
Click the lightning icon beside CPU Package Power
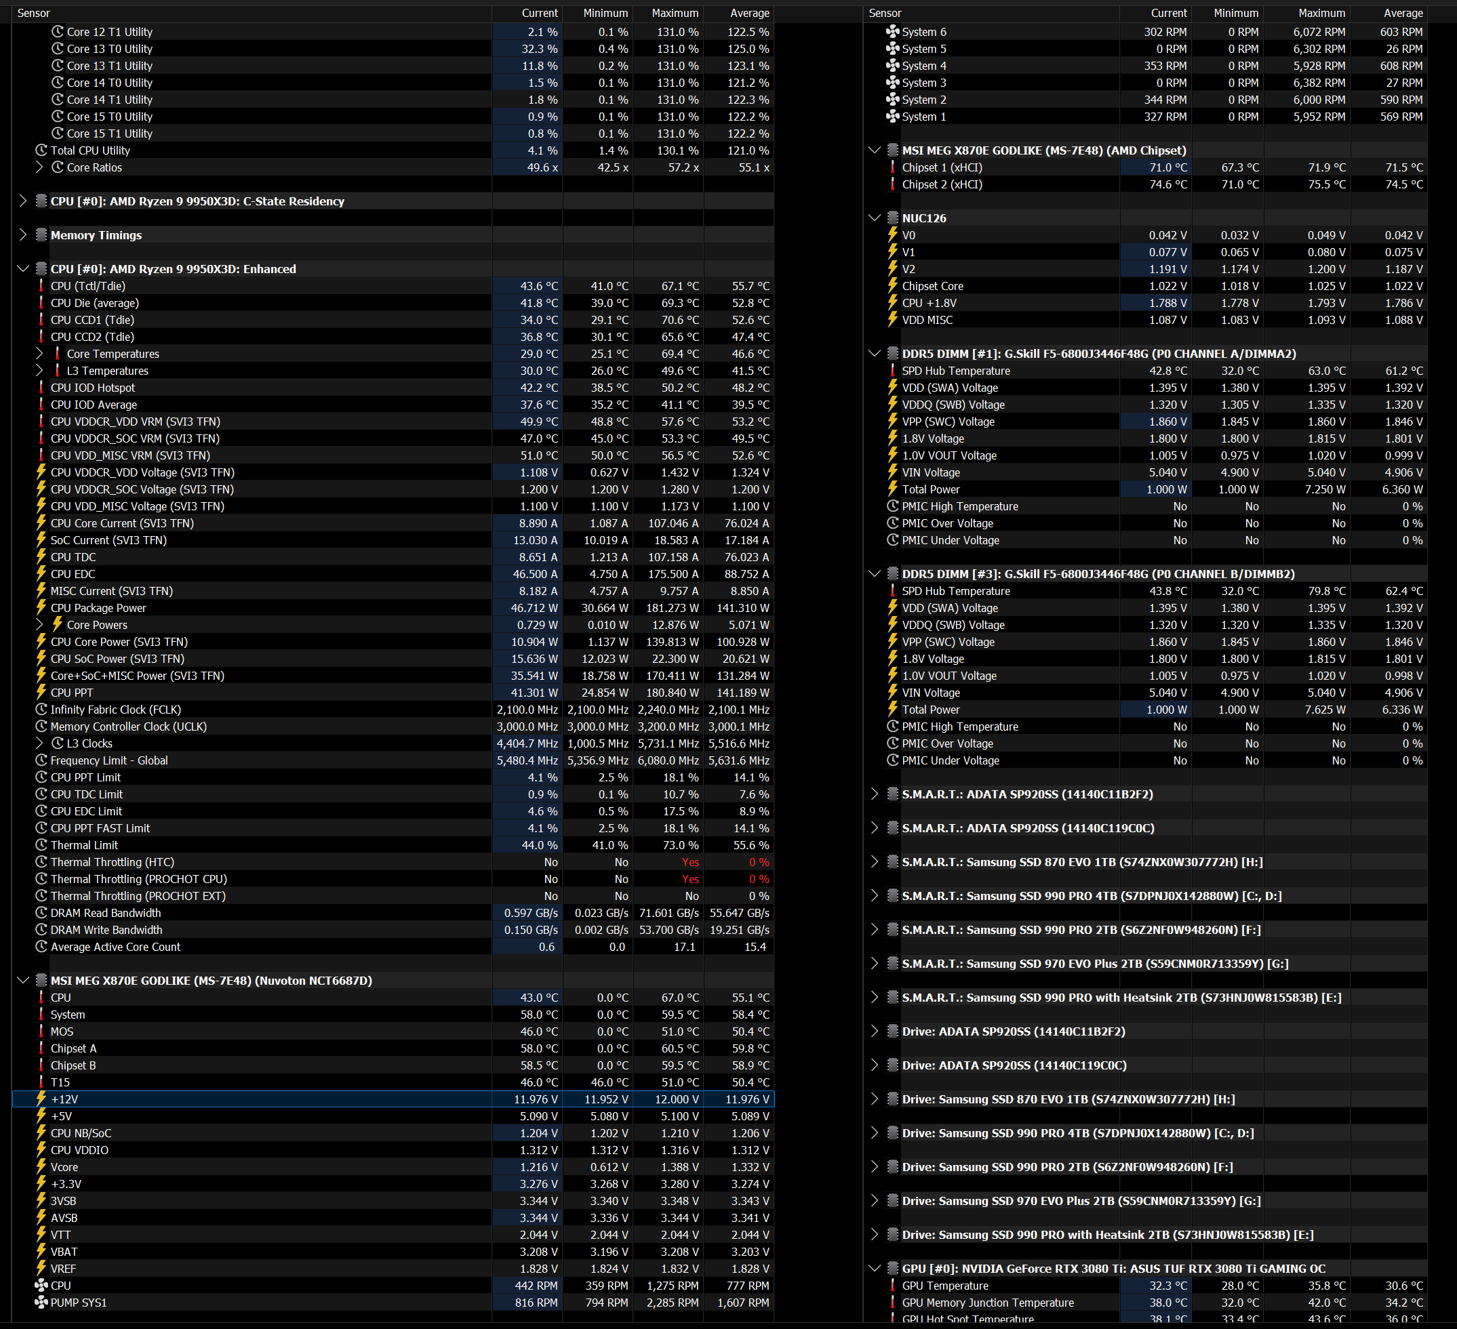41,607
